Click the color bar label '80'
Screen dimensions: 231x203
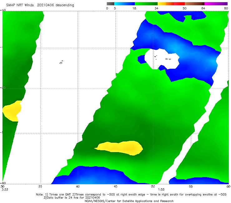coord(226,8)
